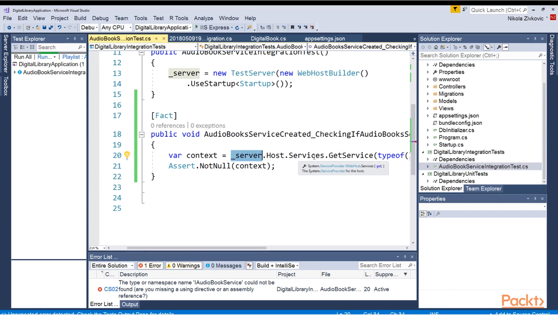Click the Alphabetical sort icon in Properties panel
The image size is (558, 315).
point(430,214)
